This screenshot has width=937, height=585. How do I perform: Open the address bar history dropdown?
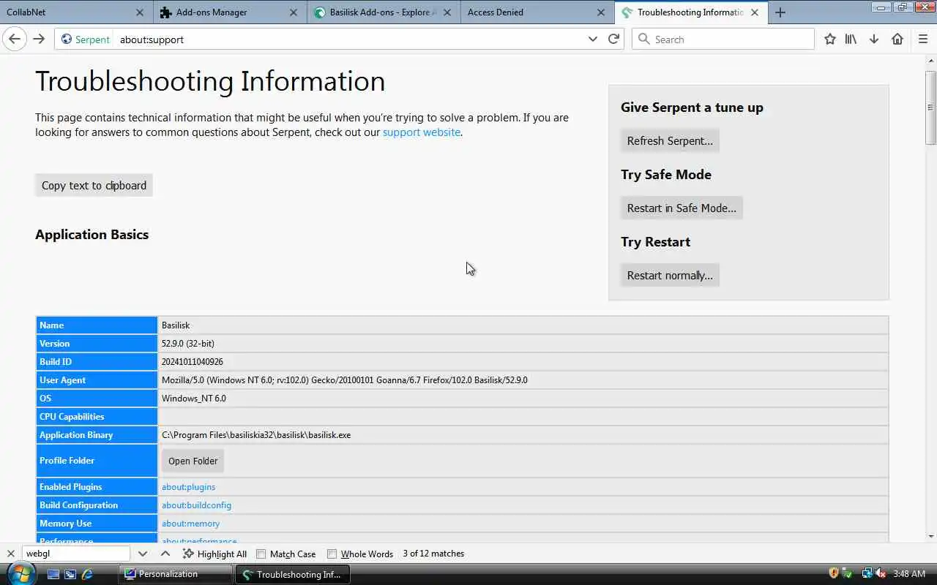(593, 39)
